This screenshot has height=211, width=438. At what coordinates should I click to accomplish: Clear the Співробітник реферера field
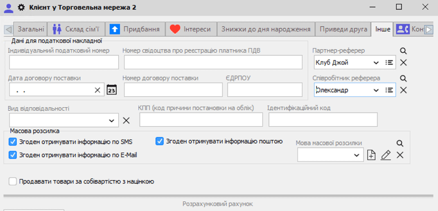click(x=403, y=90)
